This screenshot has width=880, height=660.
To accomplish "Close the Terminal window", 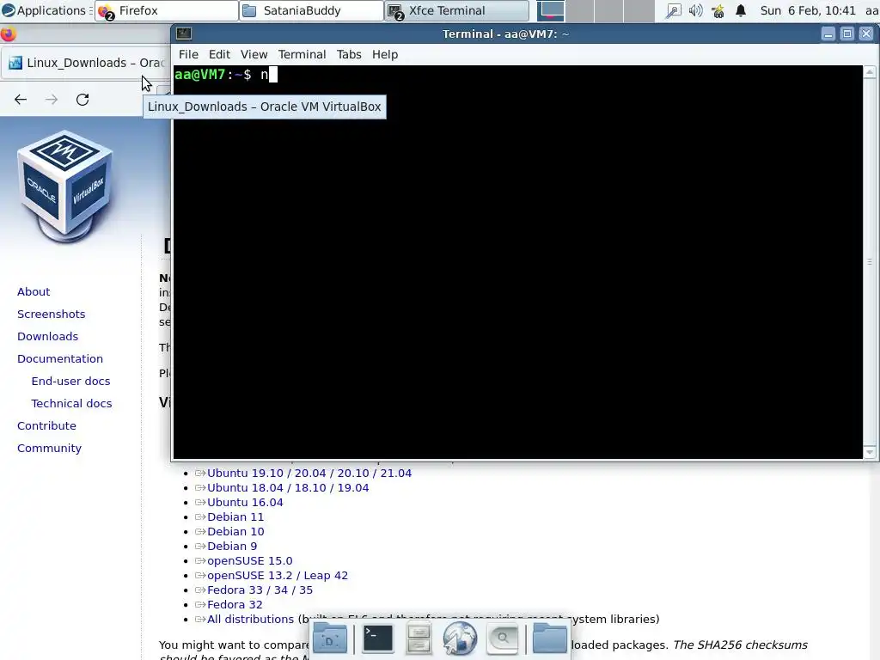I will tap(866, 34).
